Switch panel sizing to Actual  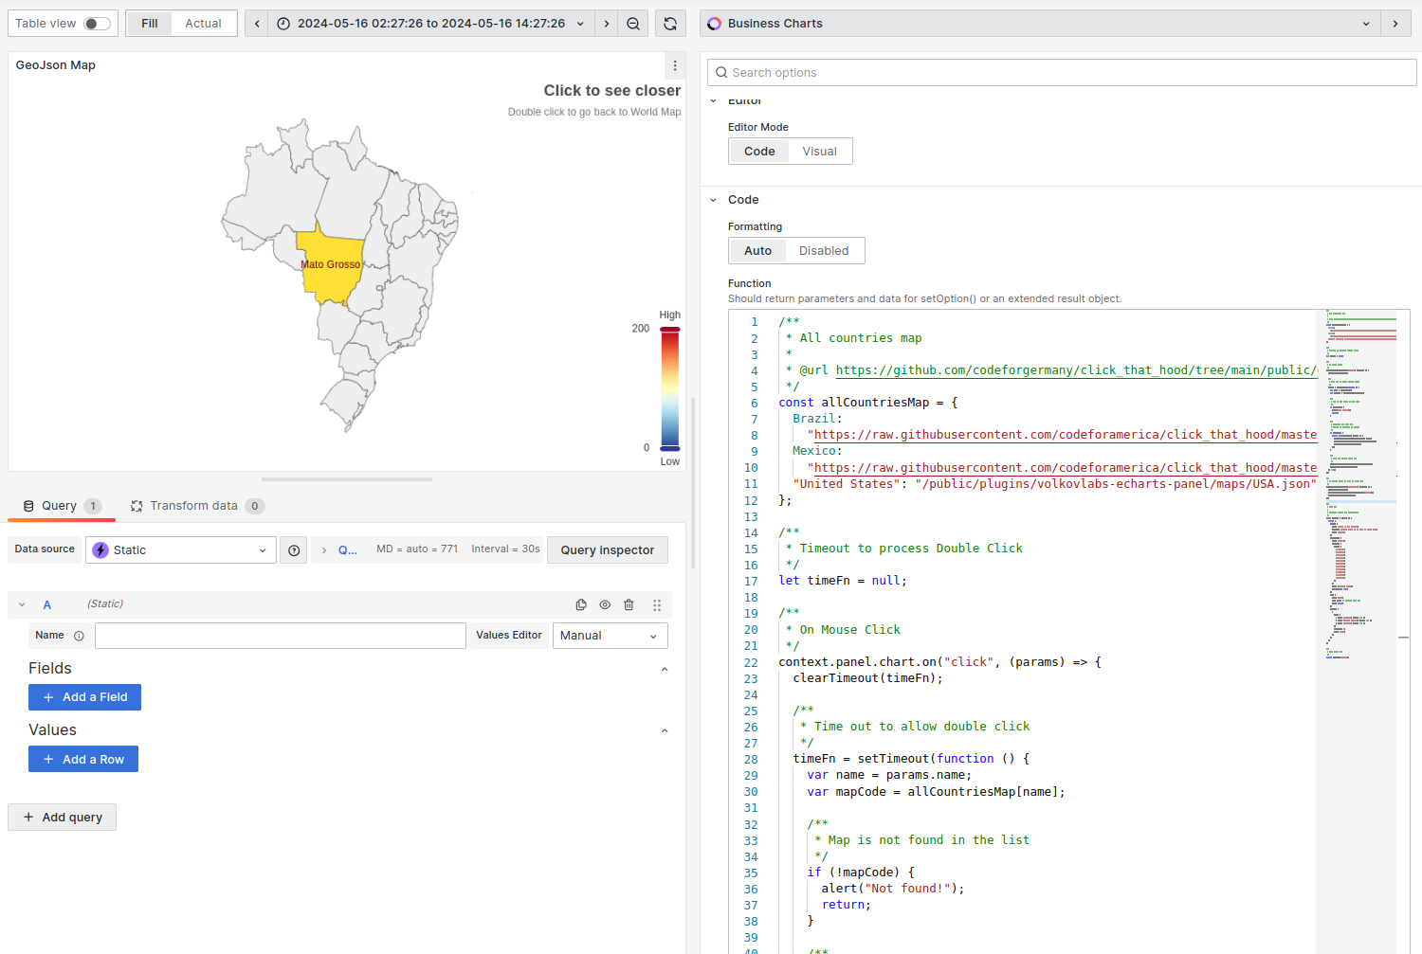[x=204, y=23]
